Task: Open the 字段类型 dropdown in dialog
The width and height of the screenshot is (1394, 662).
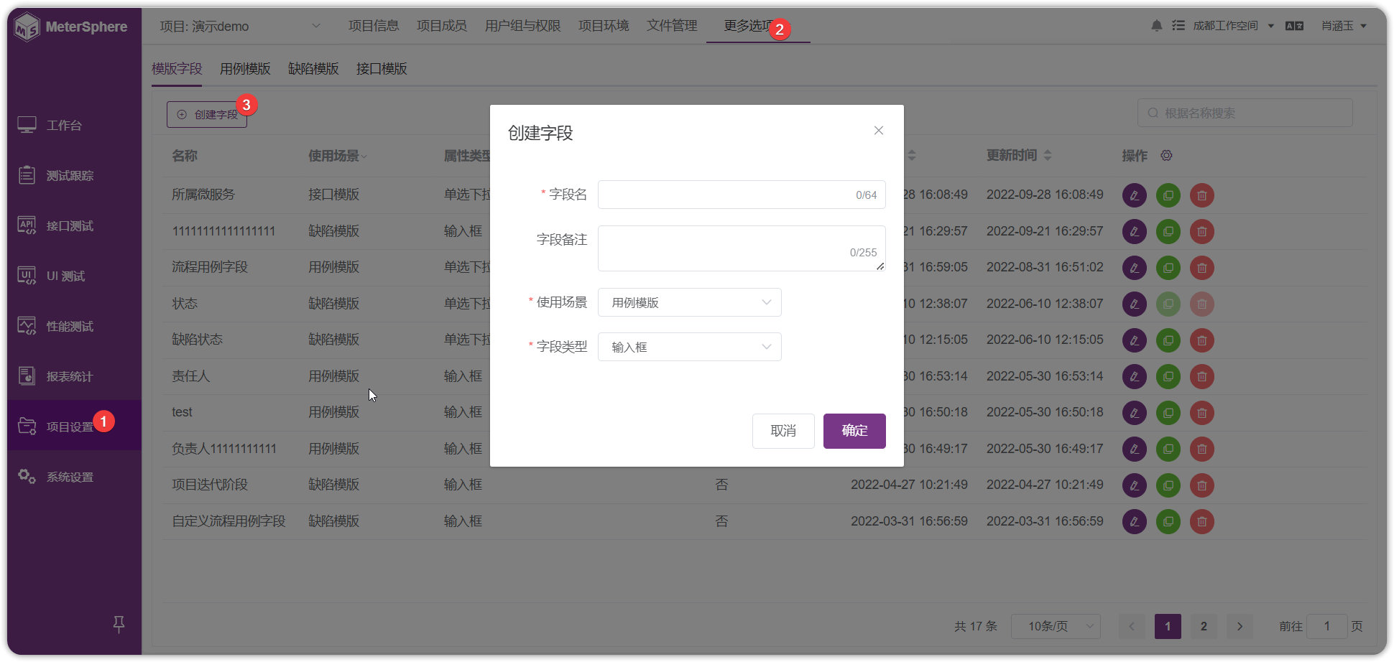Action: pos(690,347)
